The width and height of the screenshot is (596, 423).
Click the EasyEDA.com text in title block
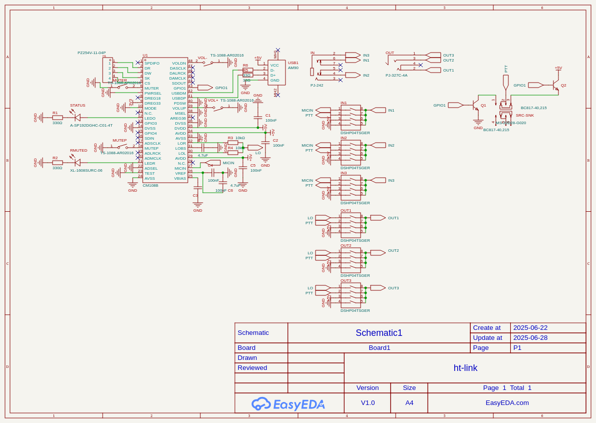point(507,403)
